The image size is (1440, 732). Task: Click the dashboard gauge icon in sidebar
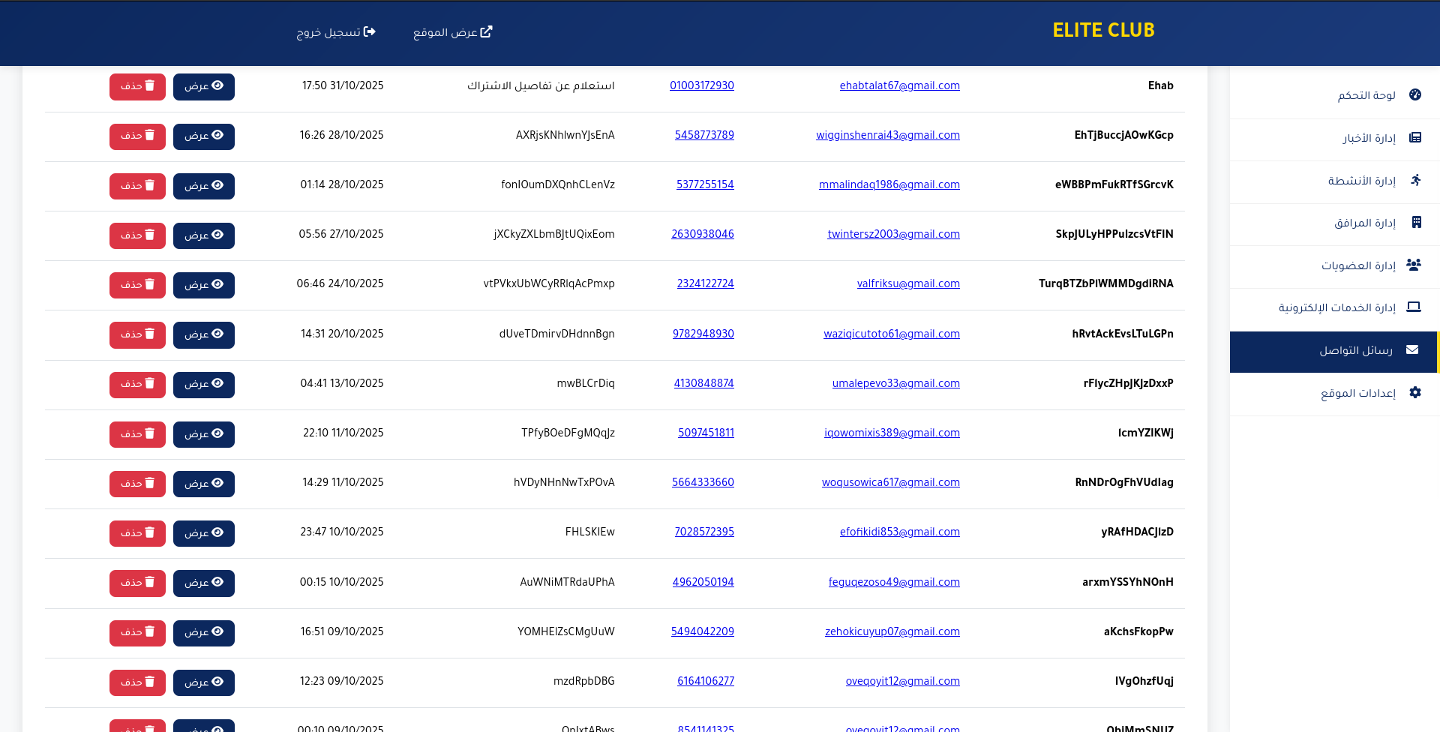(x=1415, y=94)
